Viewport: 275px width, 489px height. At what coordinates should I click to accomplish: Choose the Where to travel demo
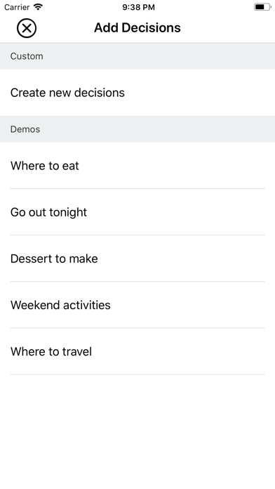tap(137, 351)
